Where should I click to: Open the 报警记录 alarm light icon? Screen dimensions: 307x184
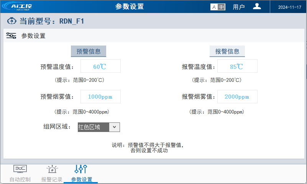coord(52,169)
